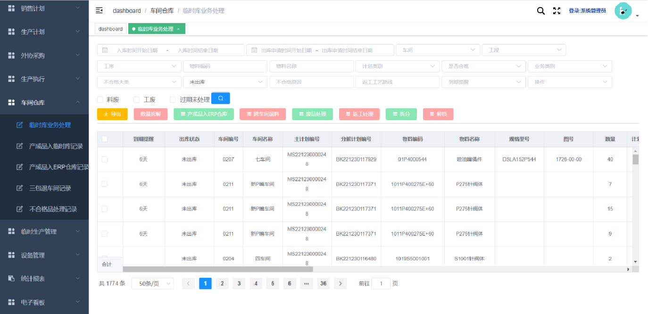This screenshot has height=314, width=648.
Task: Click the table's horizontal scrollbar
Action: click(x=218, y=269)
